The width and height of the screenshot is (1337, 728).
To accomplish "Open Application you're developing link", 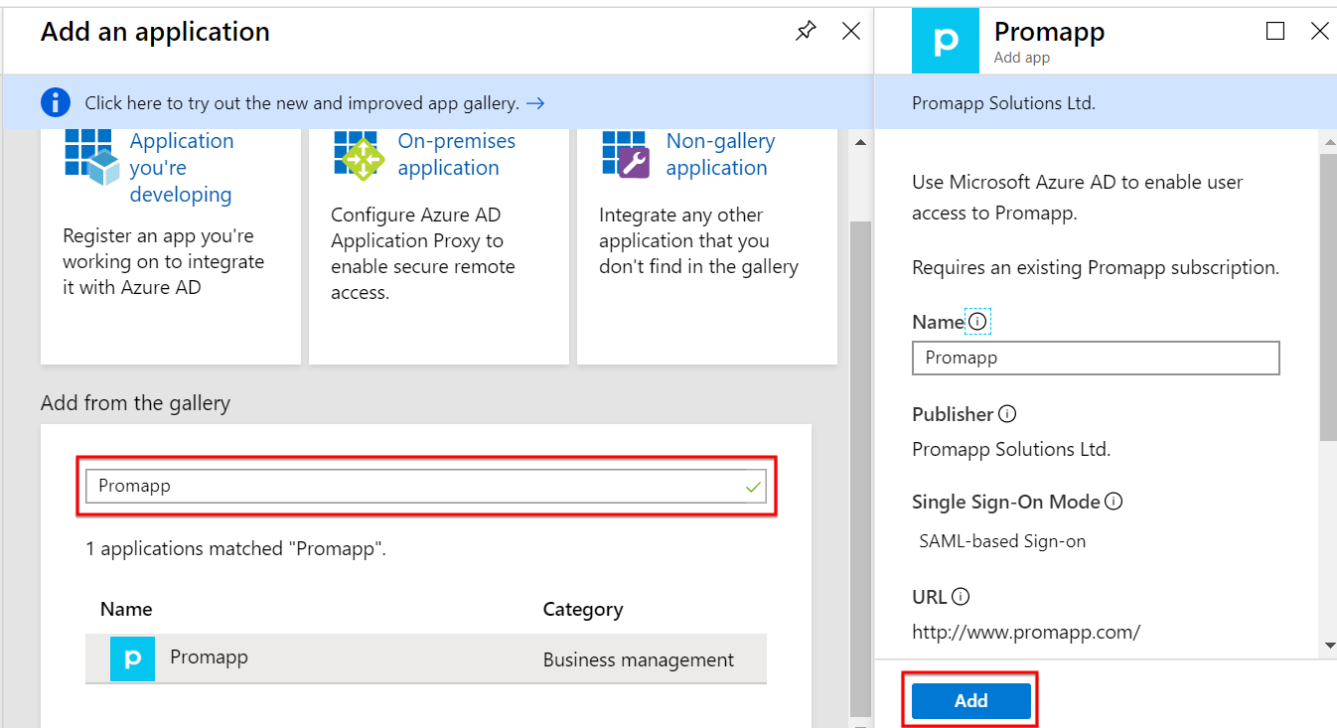I will click(182, 168).
